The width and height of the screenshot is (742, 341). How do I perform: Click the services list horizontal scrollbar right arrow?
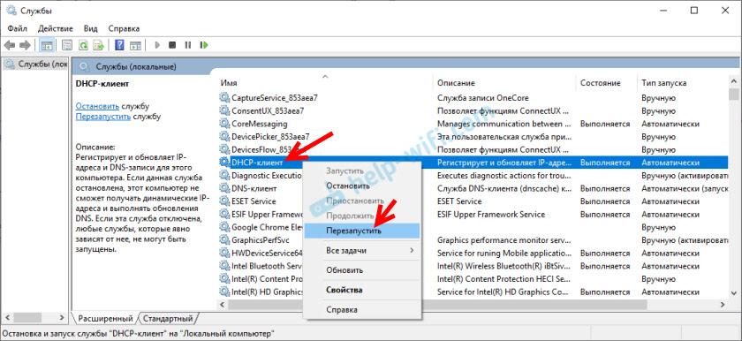point(723,304)
